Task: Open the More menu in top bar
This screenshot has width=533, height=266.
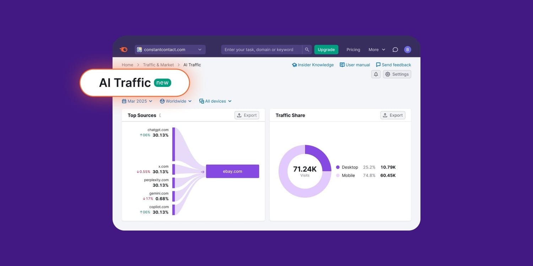Action: [x=376, y=49]
